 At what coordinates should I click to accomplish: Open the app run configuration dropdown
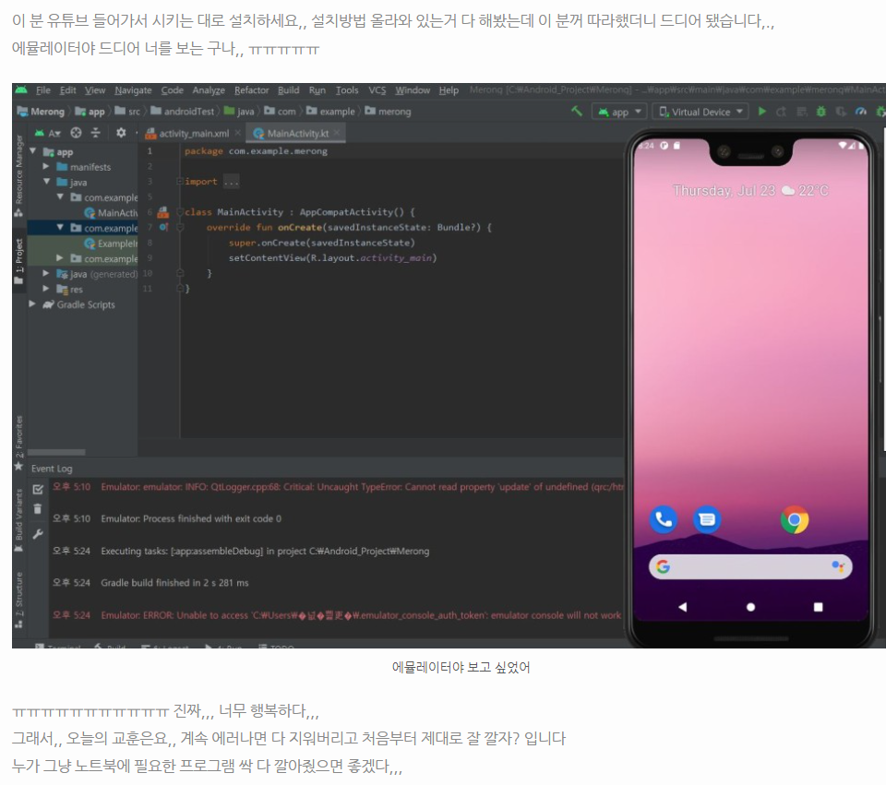620,112
